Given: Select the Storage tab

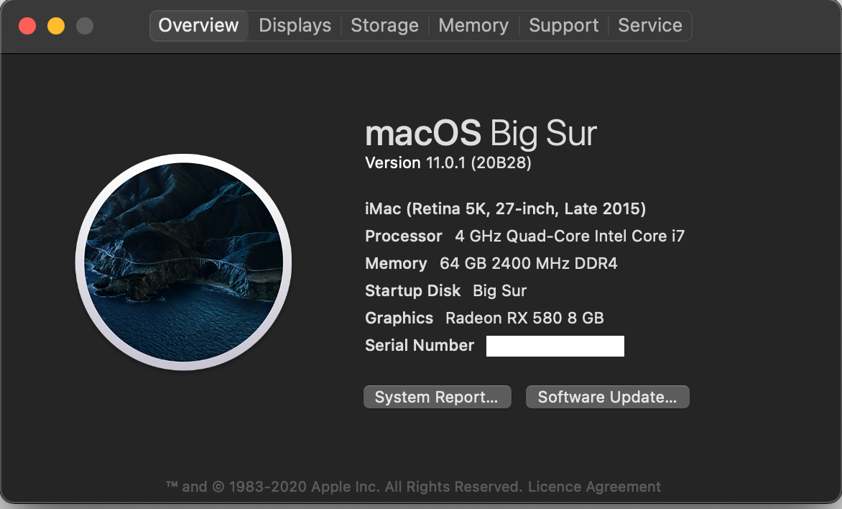Looking at the screenshot, I should click(x=384, y=25).
